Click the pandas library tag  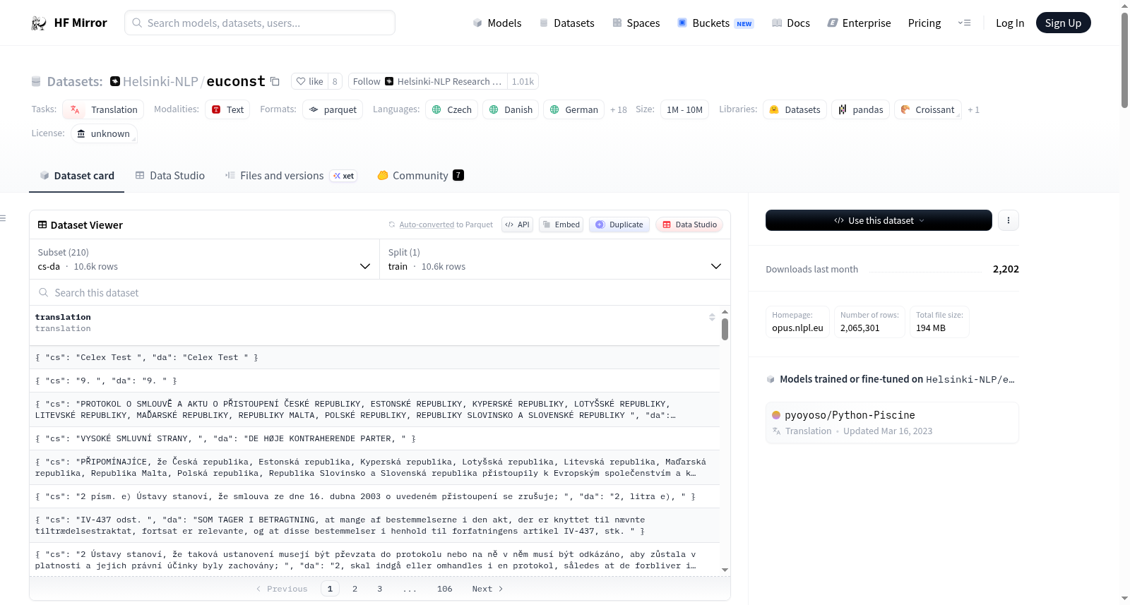(860, 109)
